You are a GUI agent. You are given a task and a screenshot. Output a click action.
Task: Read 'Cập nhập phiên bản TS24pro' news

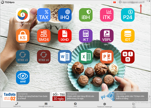point(131,97)
